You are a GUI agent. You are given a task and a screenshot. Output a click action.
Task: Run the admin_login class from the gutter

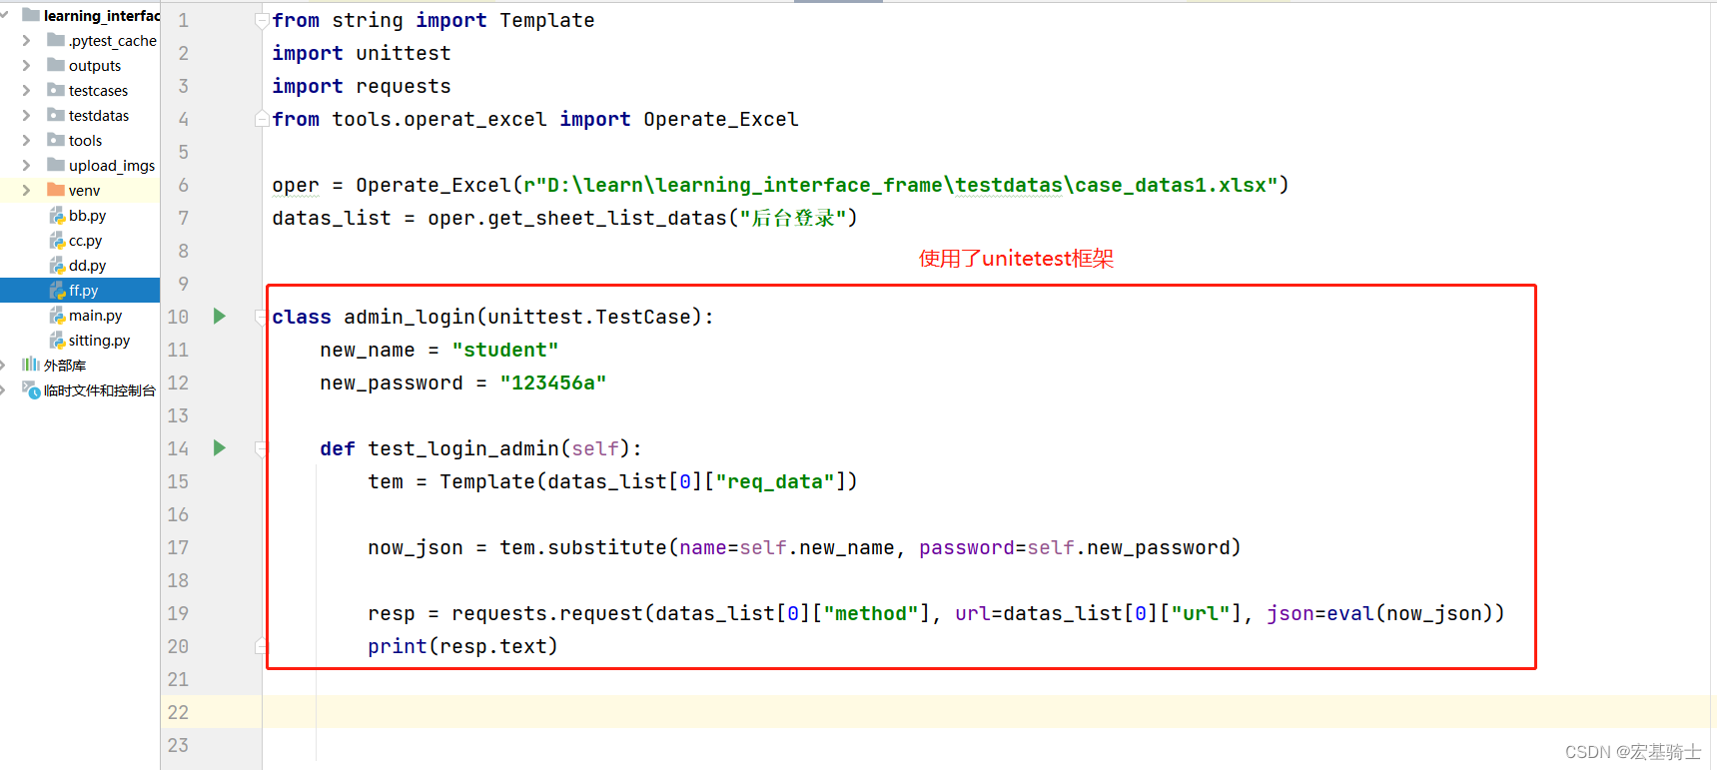[x=220, y=316]
